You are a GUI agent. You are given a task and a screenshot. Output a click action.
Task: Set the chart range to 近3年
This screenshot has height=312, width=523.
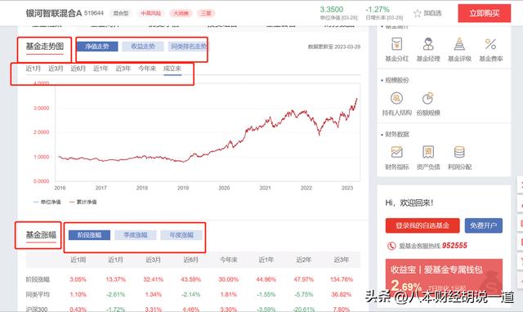(x=123, y=69)
